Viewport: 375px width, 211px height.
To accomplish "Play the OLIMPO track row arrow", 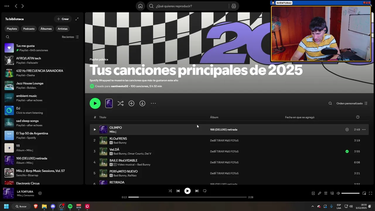I will pos(95,130).
